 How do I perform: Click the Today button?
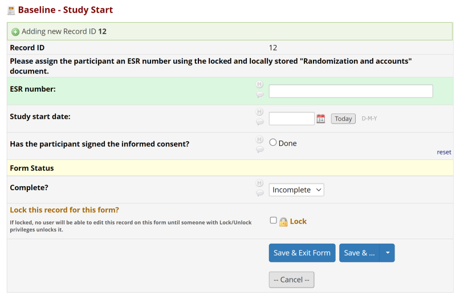click(x=343, y=118)
